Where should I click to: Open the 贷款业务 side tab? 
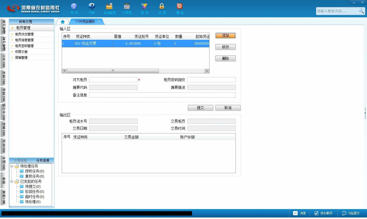coord(4,95)
